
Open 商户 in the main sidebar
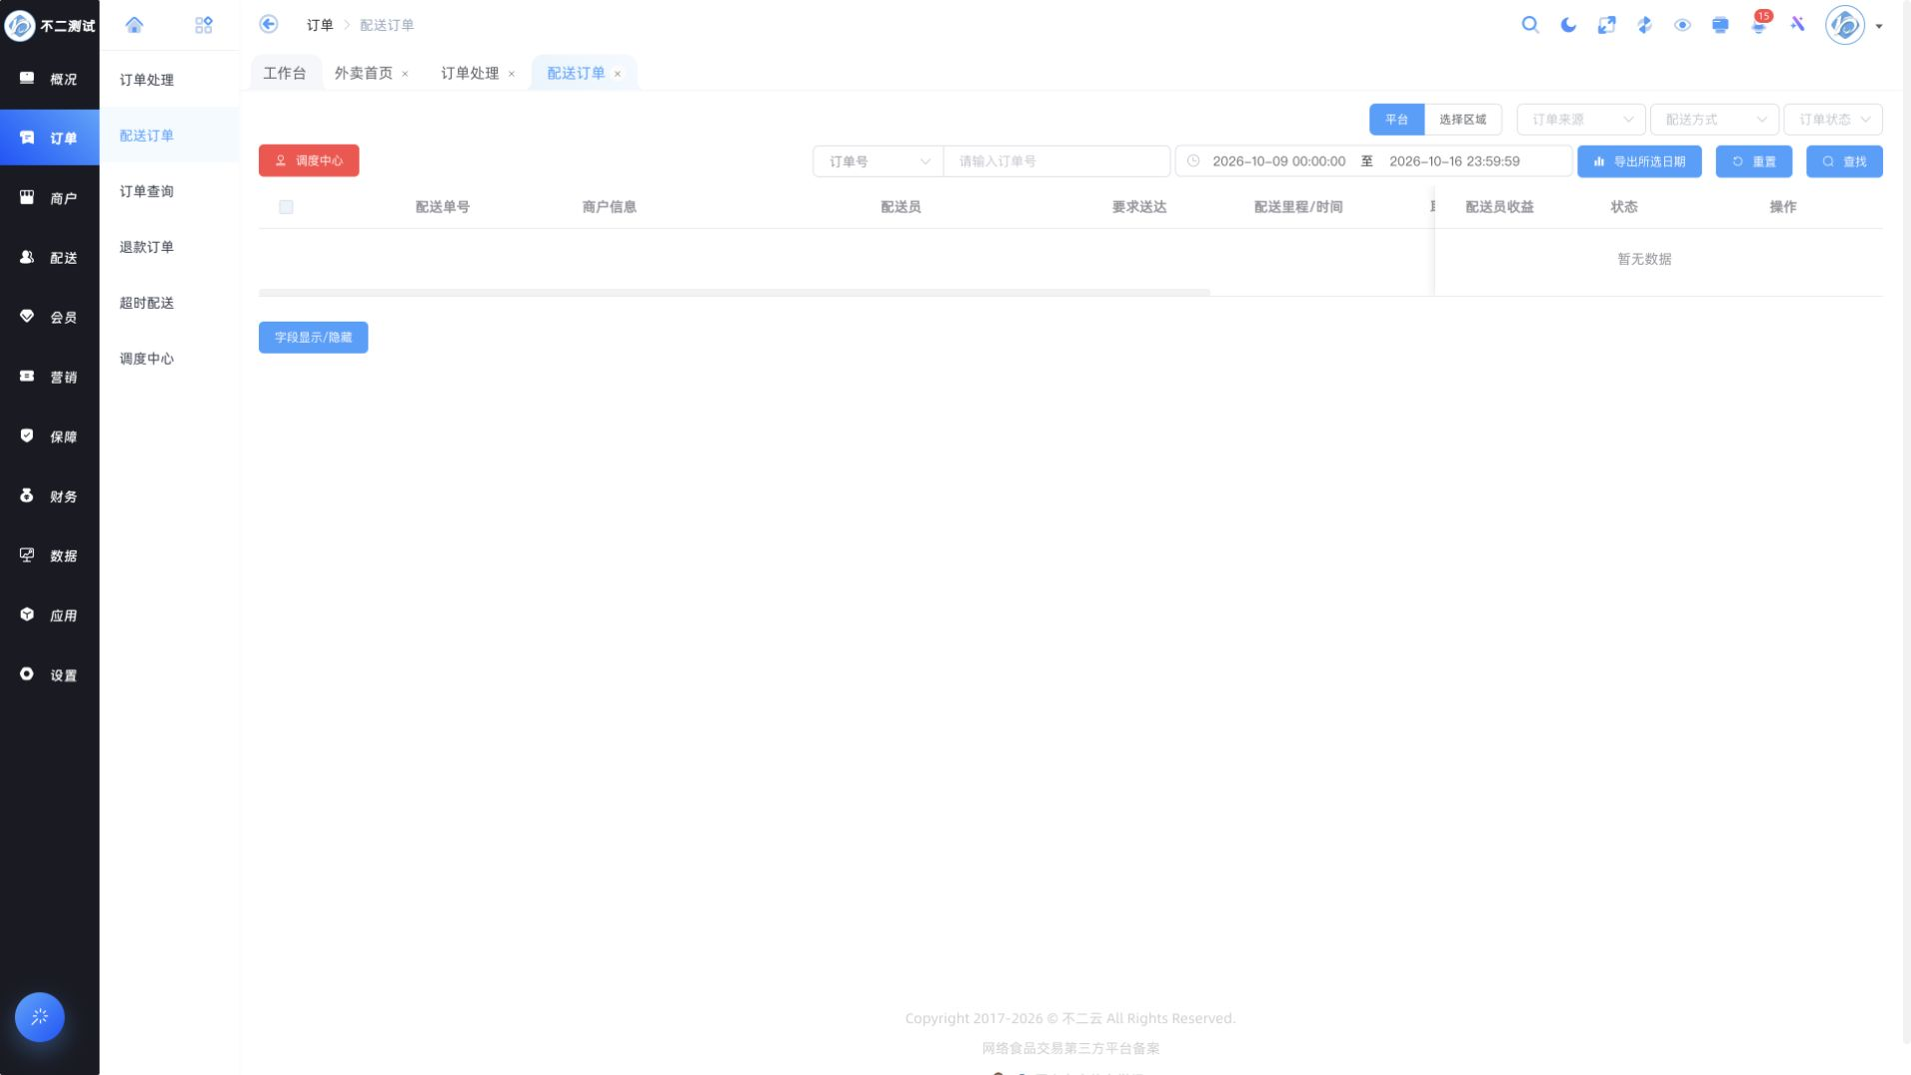click(49, 198)
